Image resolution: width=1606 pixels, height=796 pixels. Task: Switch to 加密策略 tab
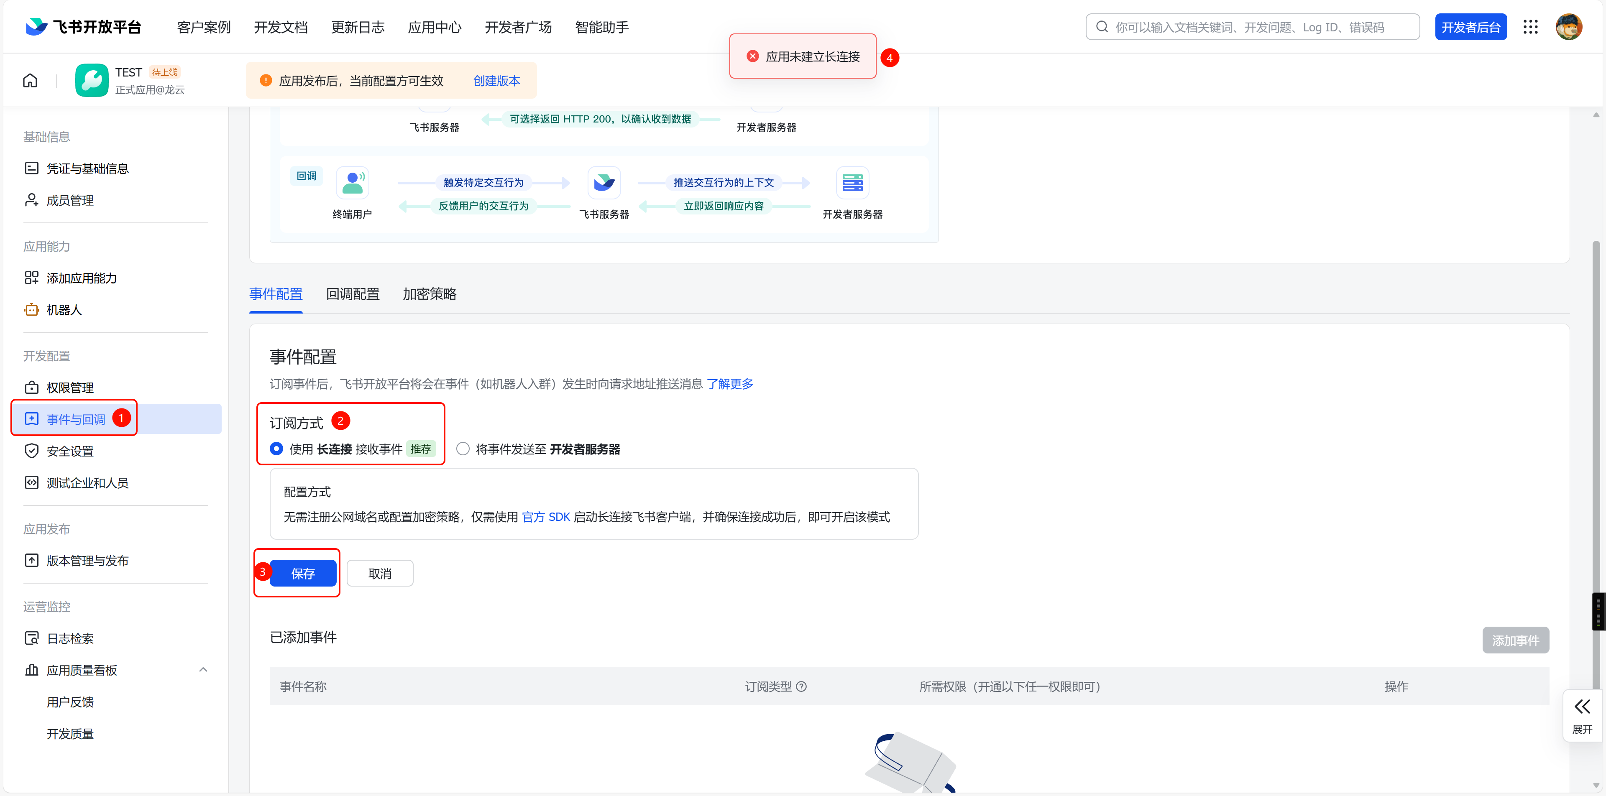429,294
